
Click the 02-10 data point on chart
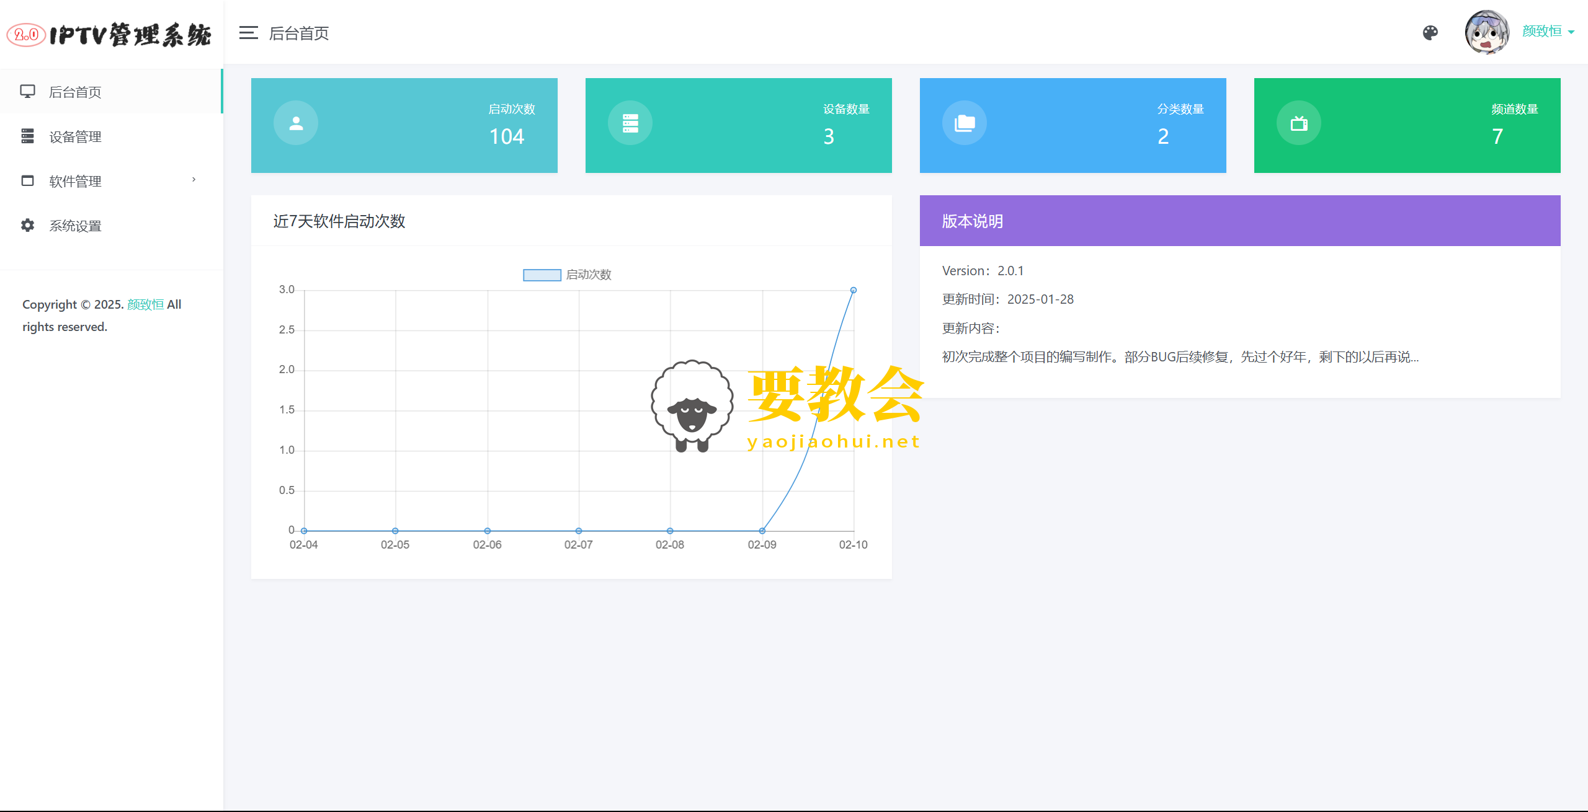[x=854, y=290]
